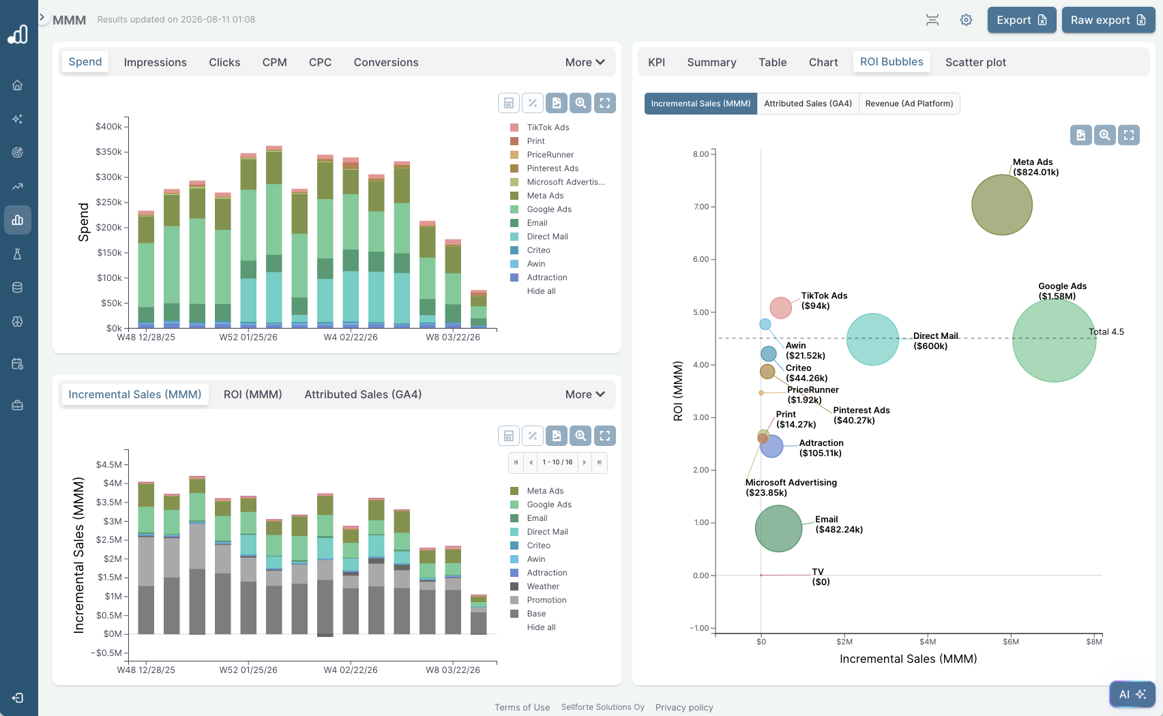Expand Incremental Sales chart to fullscreen
The height and width of the screenshot is (716, 1163).
[x=605, y=436]
